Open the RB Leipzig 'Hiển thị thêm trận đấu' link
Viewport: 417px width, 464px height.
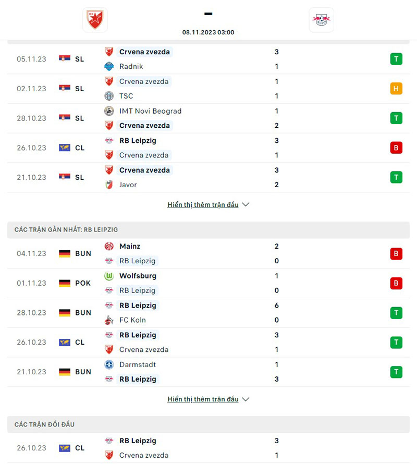point(203,399)
